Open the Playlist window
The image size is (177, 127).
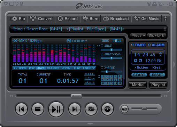(x=158, y=85)
